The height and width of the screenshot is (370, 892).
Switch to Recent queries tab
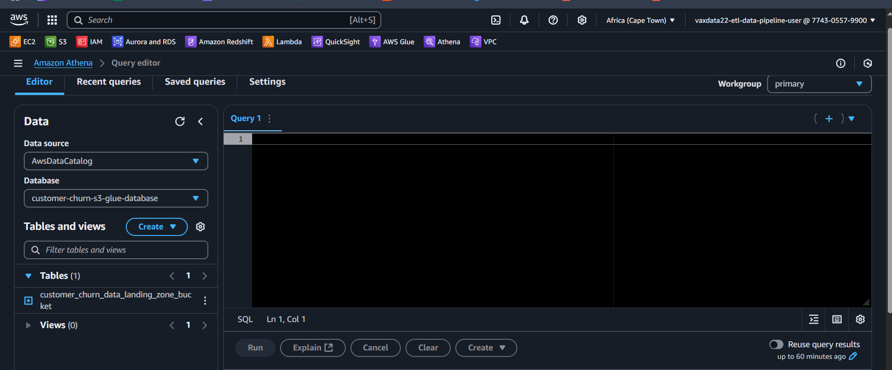pyautogui.click(x=109, y=82)
